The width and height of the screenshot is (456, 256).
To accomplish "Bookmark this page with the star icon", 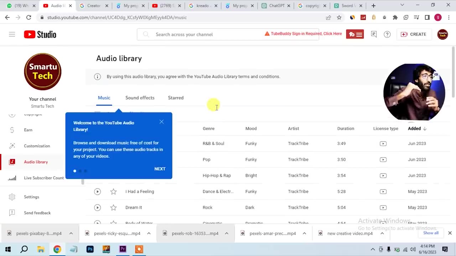I will [x=339, y=17].
